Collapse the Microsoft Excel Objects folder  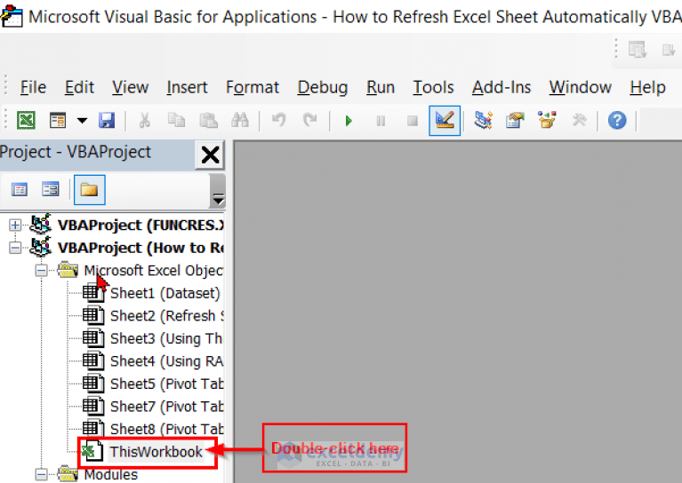pos(41,271)
